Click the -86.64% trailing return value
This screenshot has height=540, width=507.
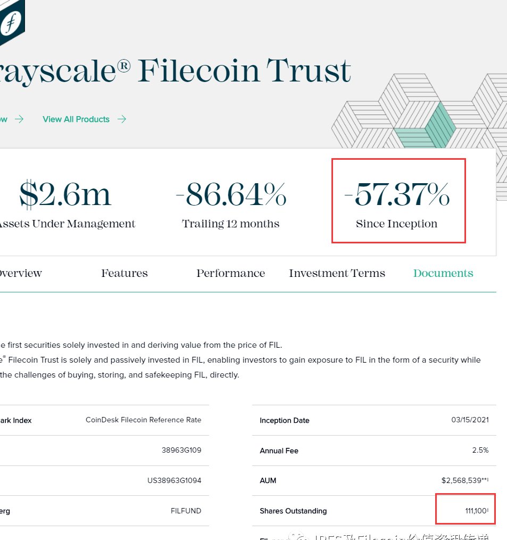(x=231, y=194)
